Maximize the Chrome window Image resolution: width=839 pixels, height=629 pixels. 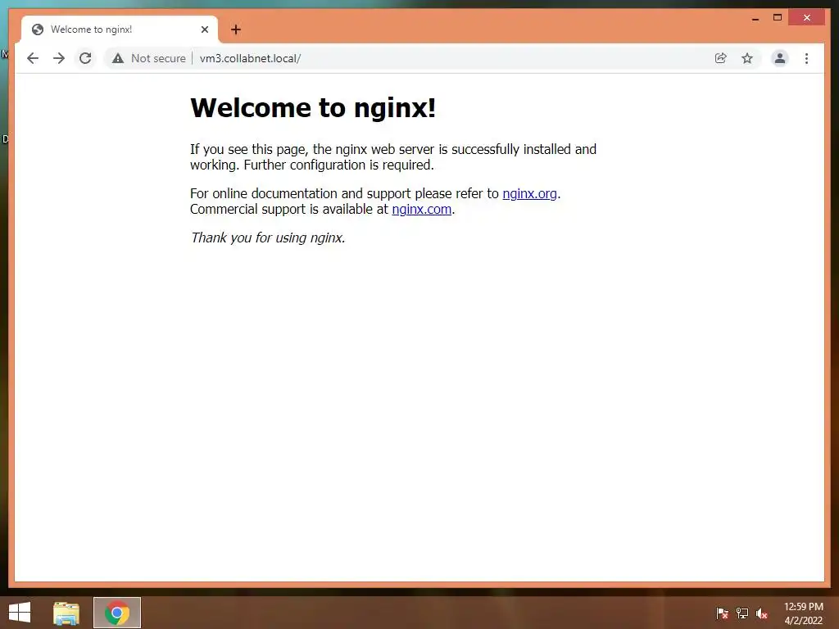tap(778, 18)
